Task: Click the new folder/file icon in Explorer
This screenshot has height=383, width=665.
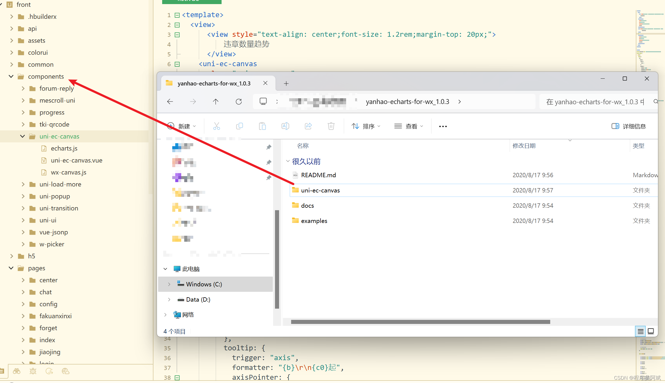Action: point(181,126)
